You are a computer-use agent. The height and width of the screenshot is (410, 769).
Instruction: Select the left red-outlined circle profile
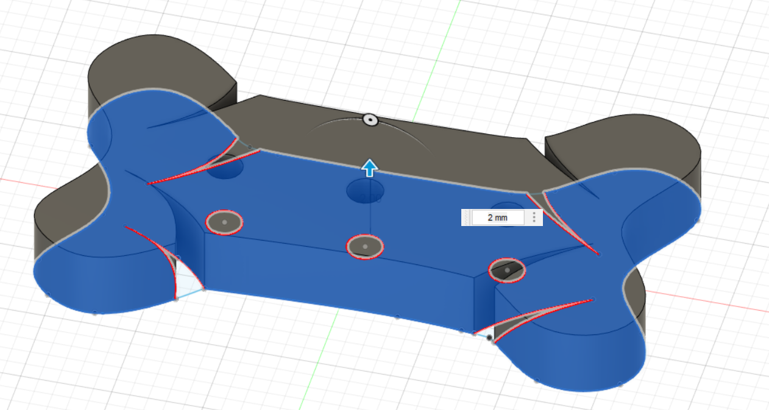(224, 222)
